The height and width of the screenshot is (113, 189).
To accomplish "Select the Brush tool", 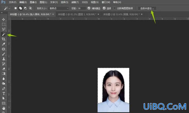I will 3,54.
